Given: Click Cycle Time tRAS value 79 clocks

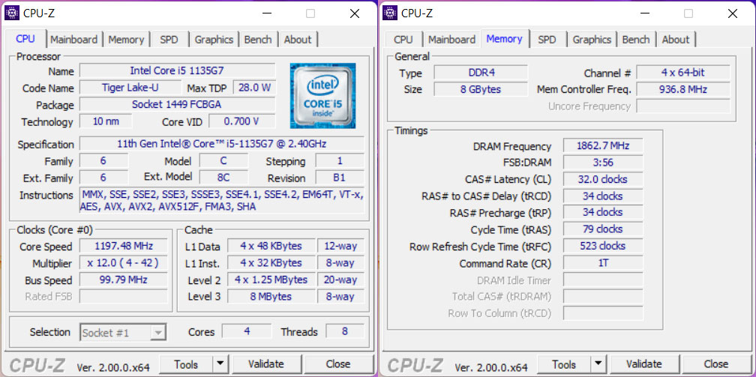Looking at the screenshot, I should tap(603, 229).
